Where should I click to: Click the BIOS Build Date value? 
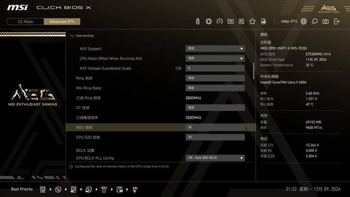tap(316, 60)
